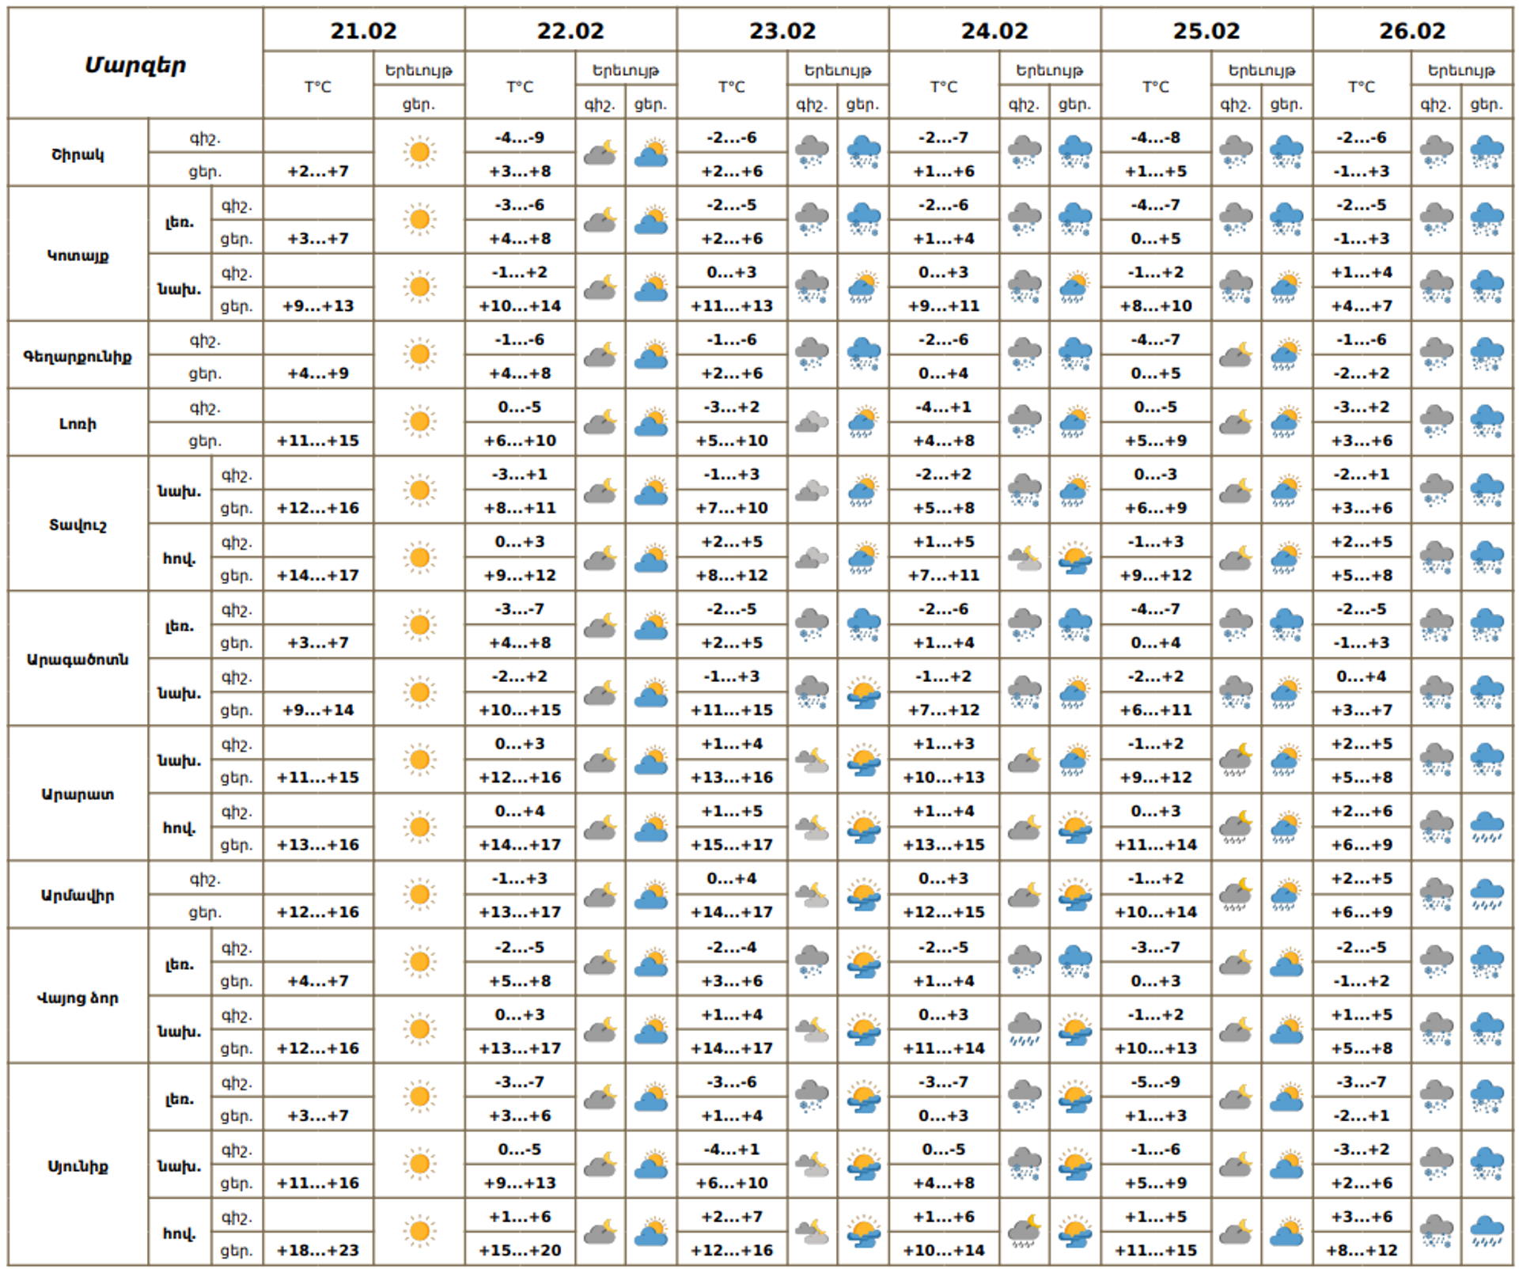This screenshot has height=1269, width=1519.
Task: Select the 26.02 date column header
Action: pyautogui.click(x=1412, y=31)
